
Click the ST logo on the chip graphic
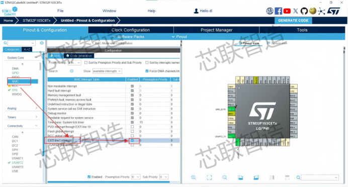[x=263, y=111]
